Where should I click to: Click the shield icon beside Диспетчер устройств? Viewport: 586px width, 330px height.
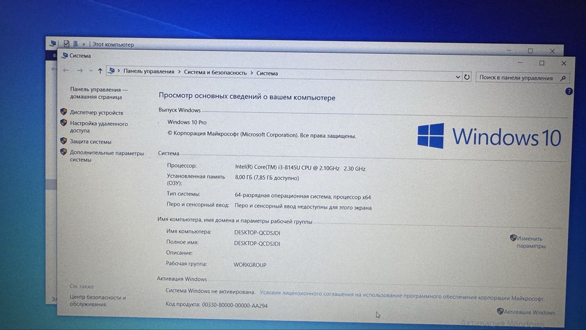click(x=63, y=111)
